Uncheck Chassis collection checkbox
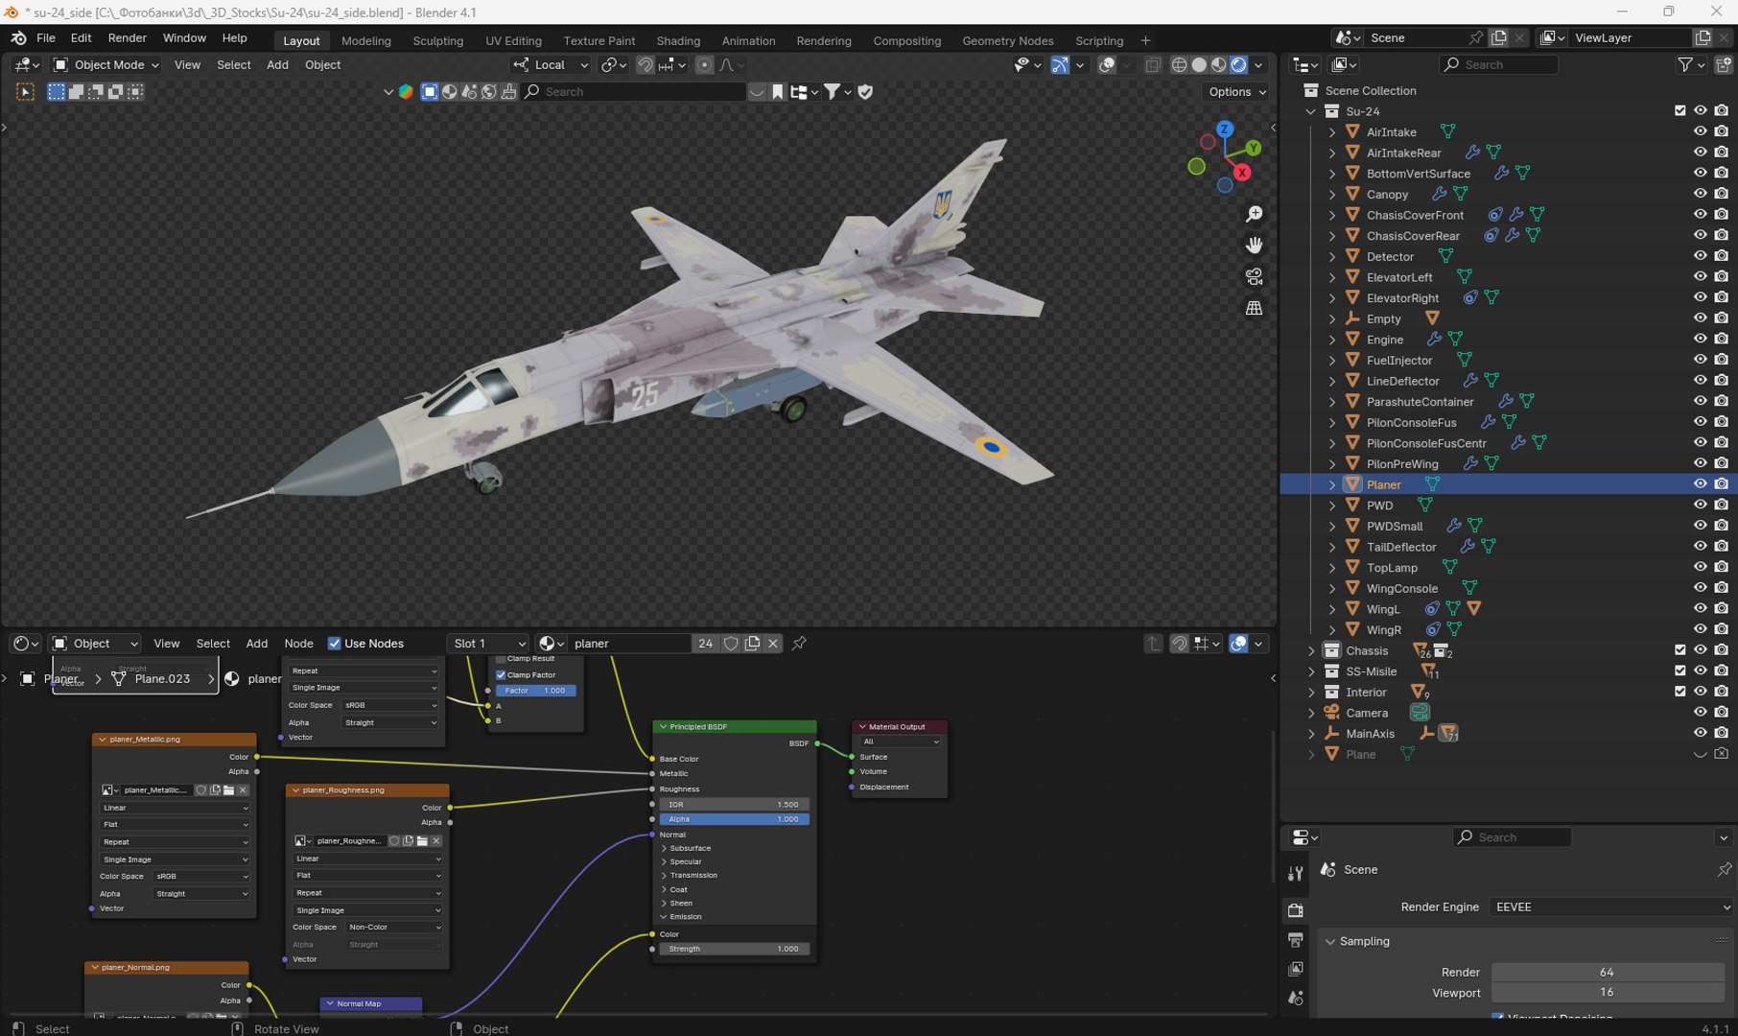 pos(1679,650)
